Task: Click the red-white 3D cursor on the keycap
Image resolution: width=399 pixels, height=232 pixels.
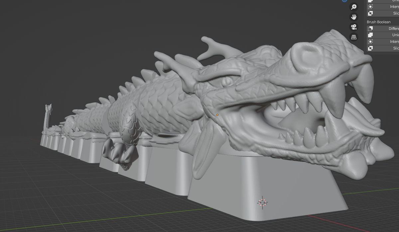Action: tap(262, 202)
